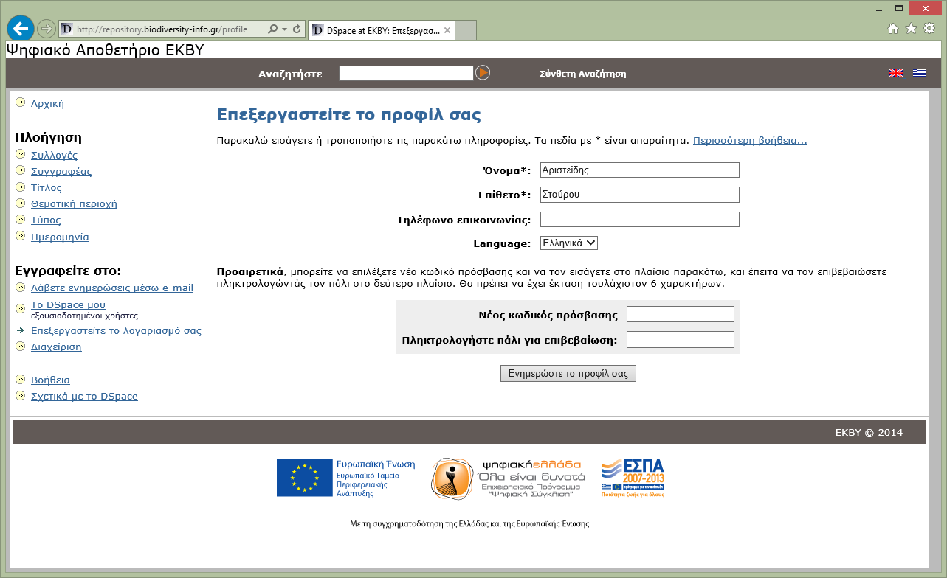Browse by Τίτλος link
The width and height of the screenshot is (947, 578).
pos(46,187)
